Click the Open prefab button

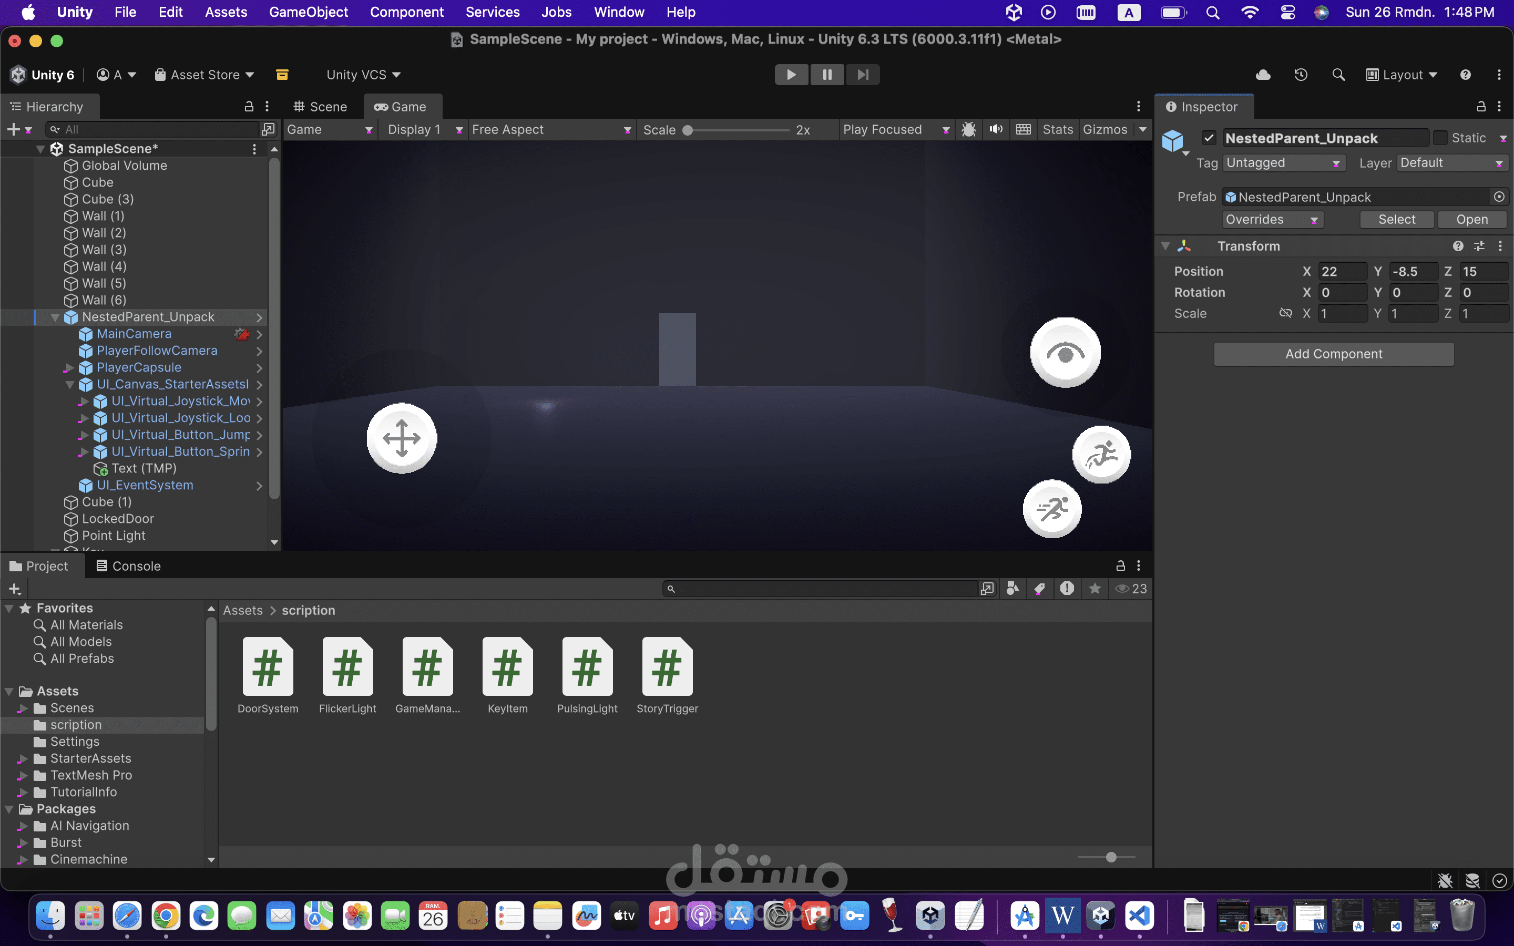pyautogui.click(x=1471, y=220)
